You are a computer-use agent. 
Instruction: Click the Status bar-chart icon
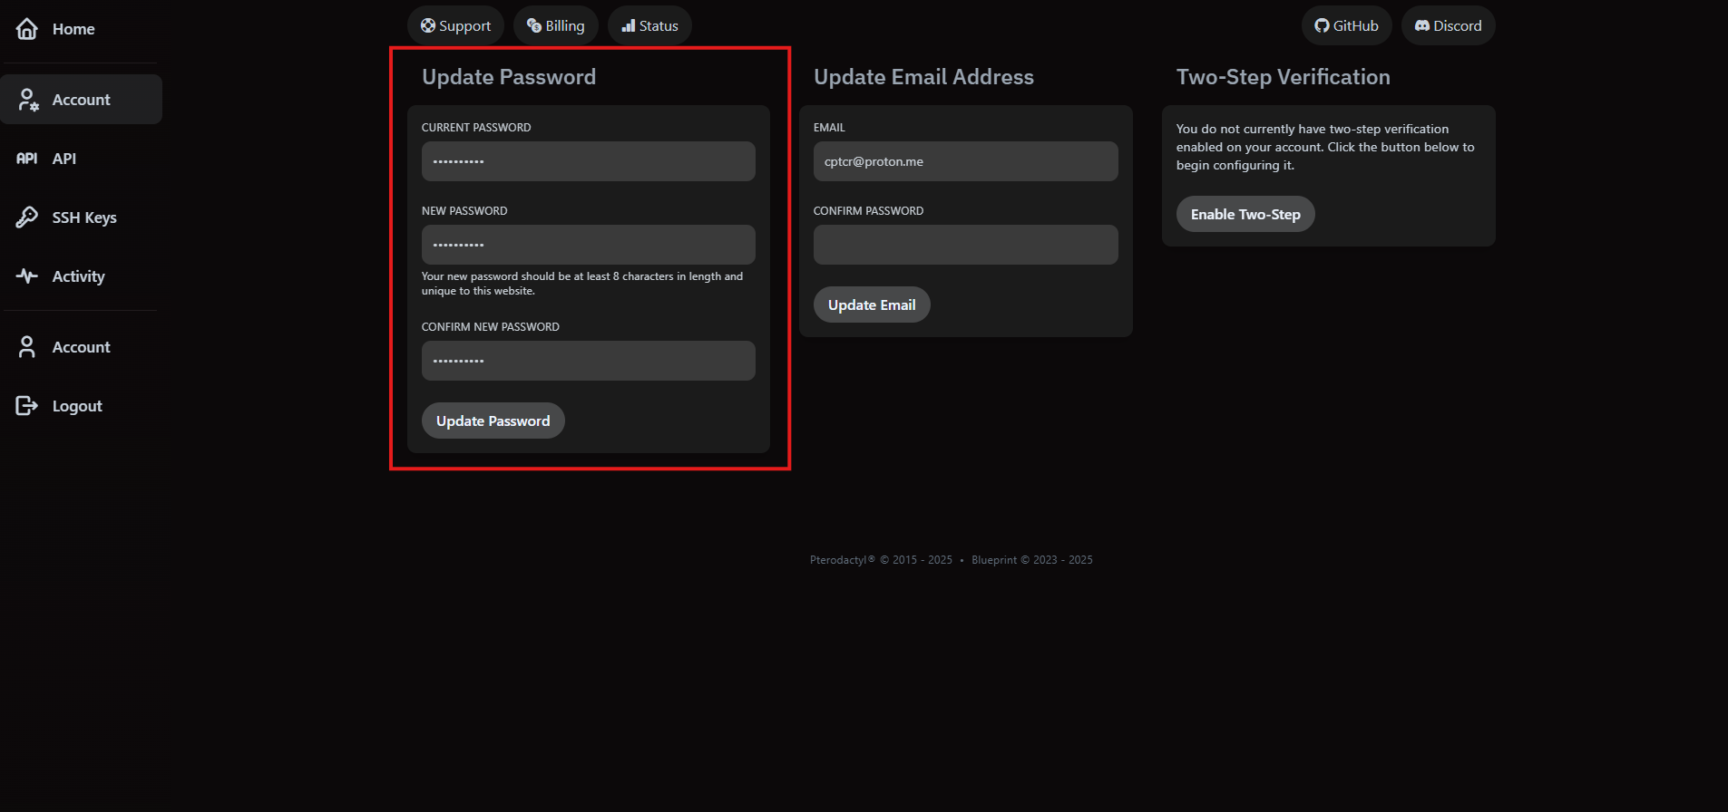629,25
